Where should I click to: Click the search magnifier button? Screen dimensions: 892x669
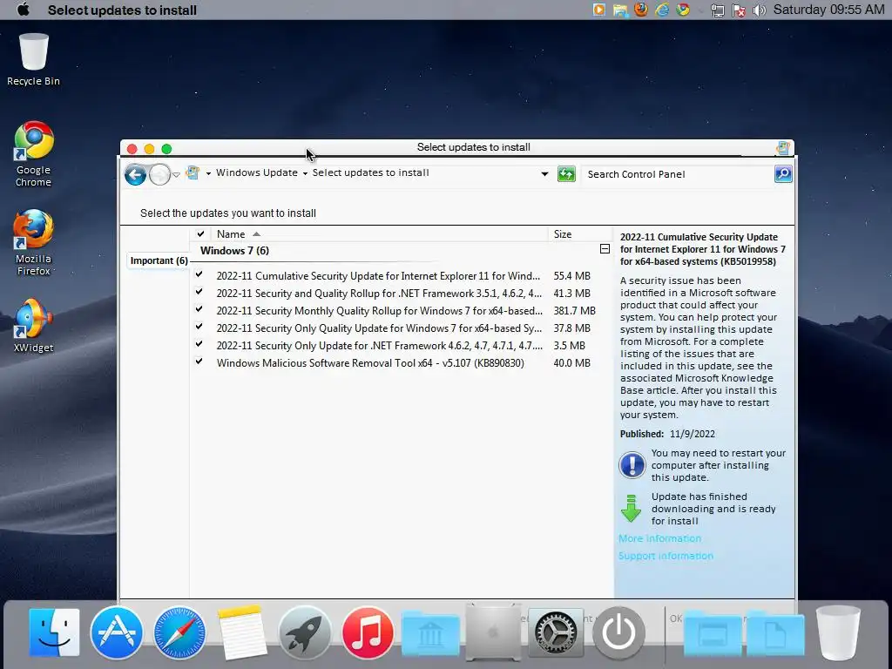(783, 174)
